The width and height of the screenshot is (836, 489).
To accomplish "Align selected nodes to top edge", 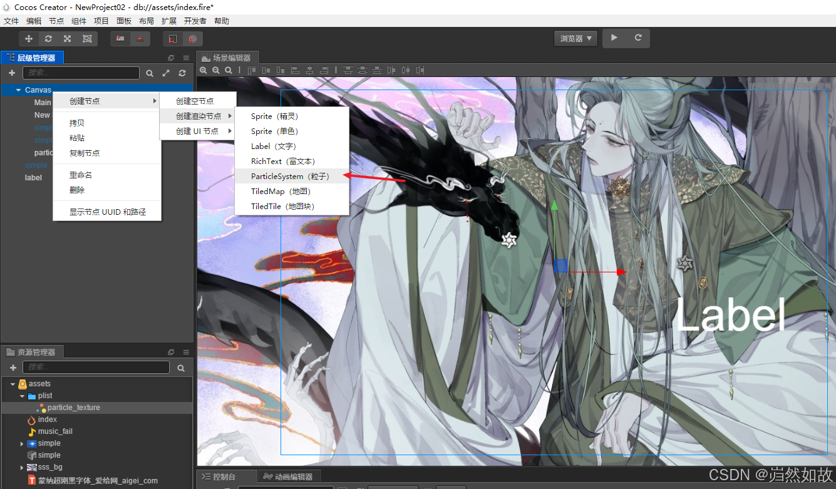I will click(x=252, y=70).
